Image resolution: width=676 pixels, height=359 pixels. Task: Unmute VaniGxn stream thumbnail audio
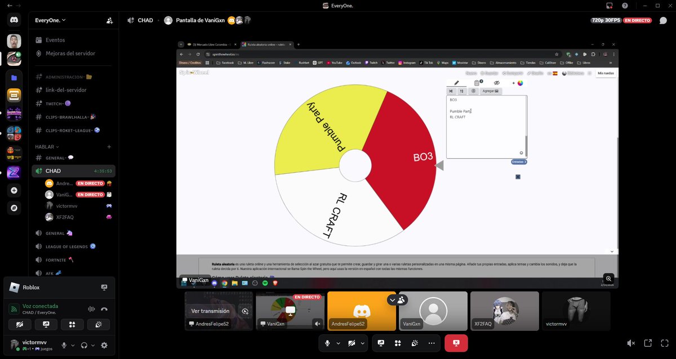click(318, 324)
